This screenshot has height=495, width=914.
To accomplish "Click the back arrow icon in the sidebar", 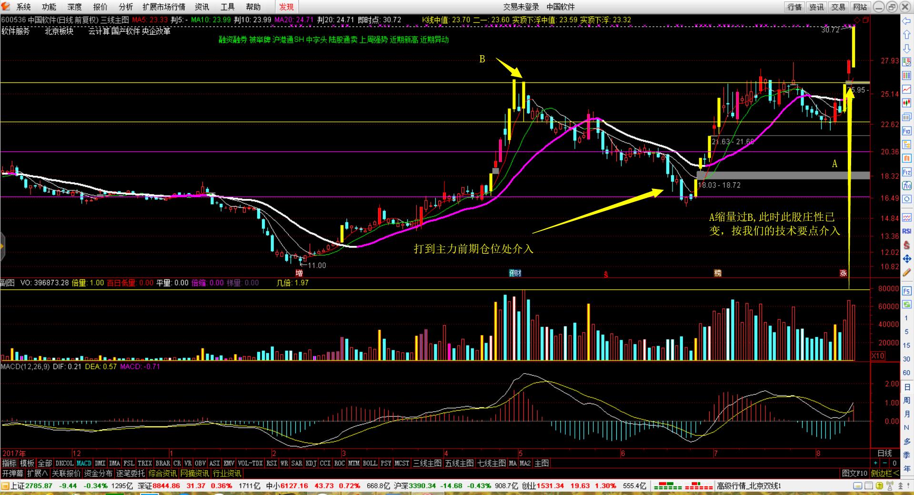I will point(906,21).
